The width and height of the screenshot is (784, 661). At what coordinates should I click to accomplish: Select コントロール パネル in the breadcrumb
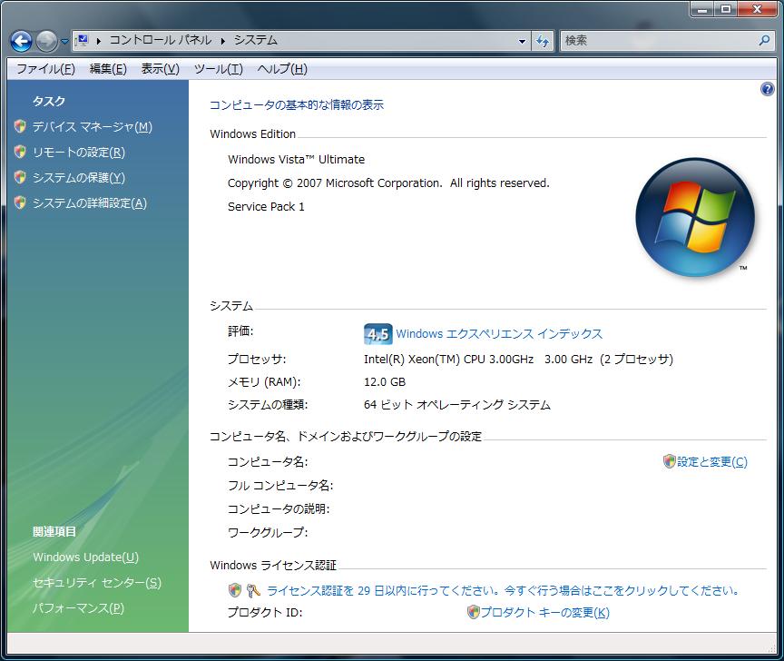pos(161,40)
